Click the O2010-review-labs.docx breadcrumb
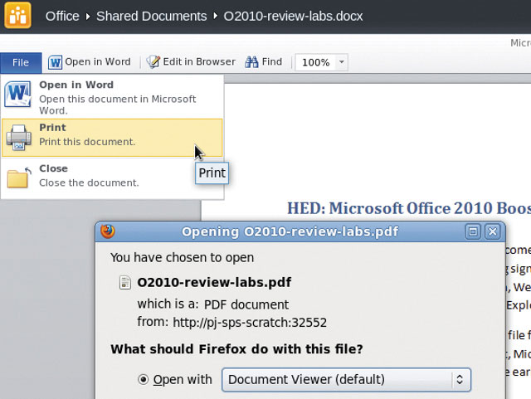 (x=293, y=16)
